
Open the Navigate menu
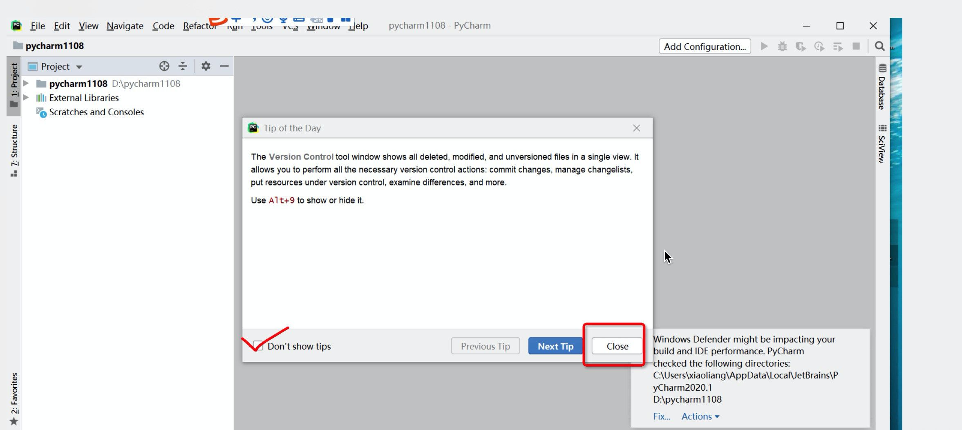pos(125,26)
